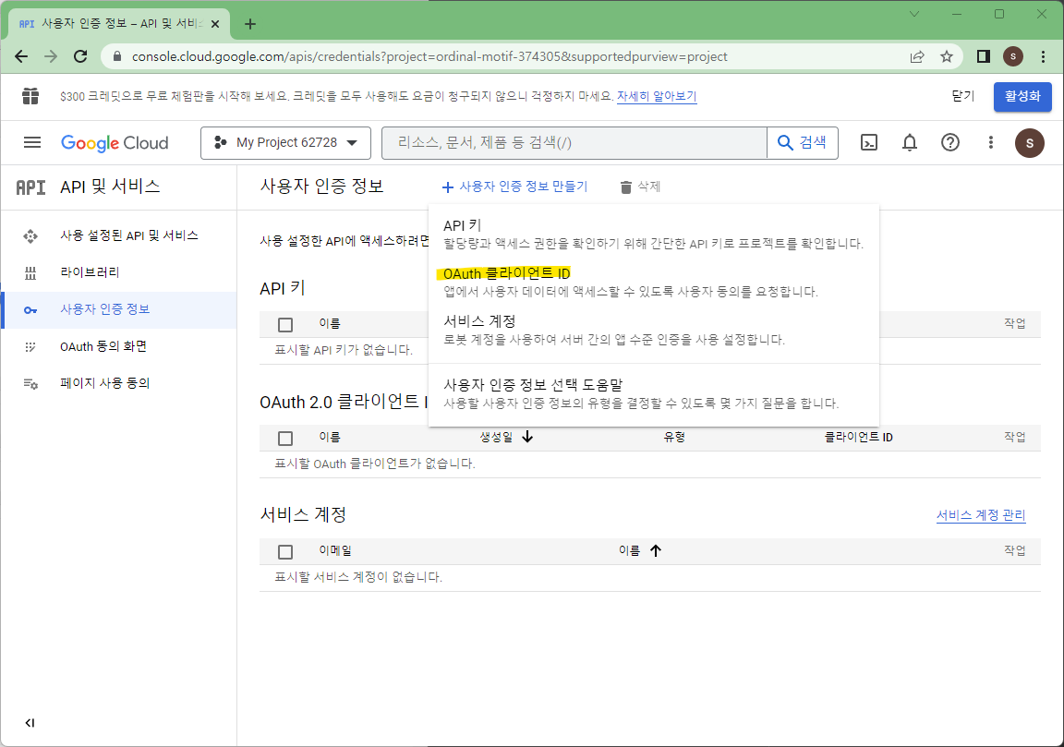This screenshot has height=747, width=1064.
Task: Click 표시할 서비스 계정이 없습니다 text
Action: pyautogui.click(x=358, y=577)
